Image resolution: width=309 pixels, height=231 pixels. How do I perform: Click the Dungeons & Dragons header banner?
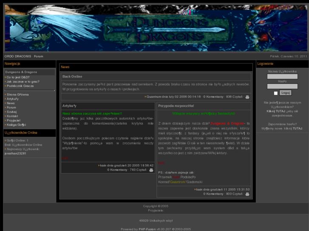156,28
